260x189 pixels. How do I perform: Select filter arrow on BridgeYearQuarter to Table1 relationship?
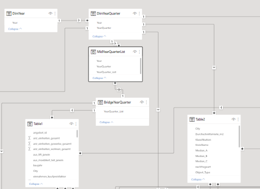[72, 110]
